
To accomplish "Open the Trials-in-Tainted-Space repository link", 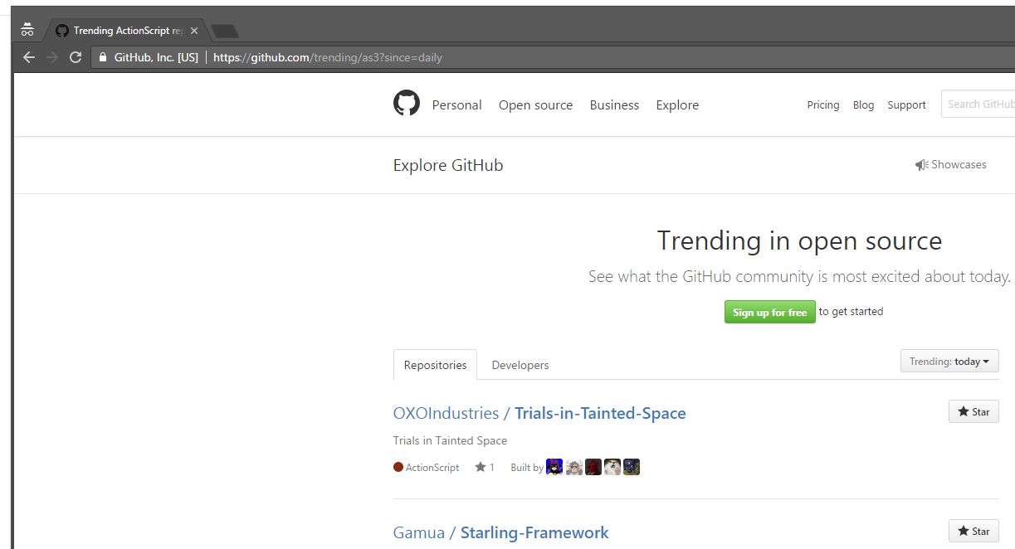I will [x=600, y=413].
